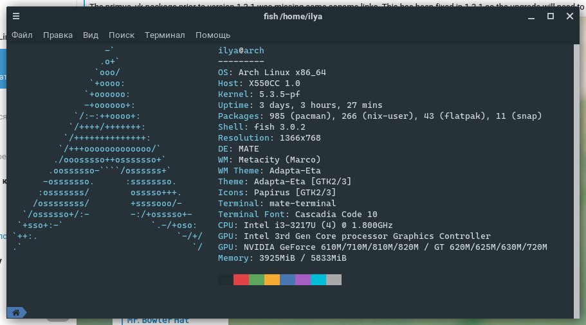Open the Поиск menu
Viewport: 586px width, 325px height.
point(122,35)
